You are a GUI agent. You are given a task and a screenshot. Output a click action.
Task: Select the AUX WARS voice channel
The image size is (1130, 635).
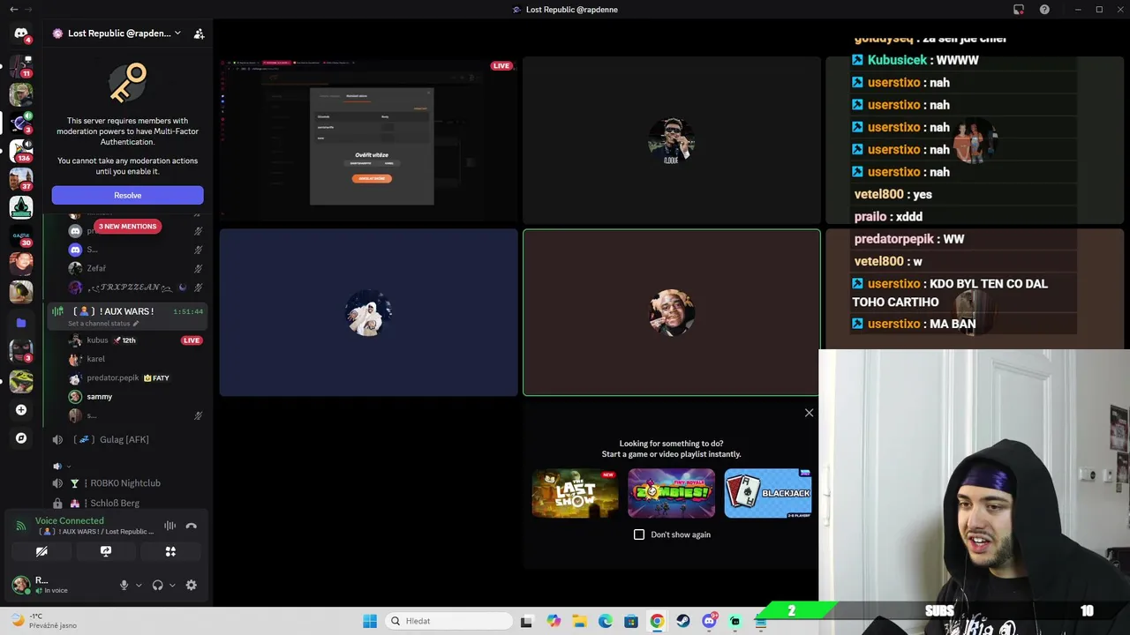pos(126,311)
